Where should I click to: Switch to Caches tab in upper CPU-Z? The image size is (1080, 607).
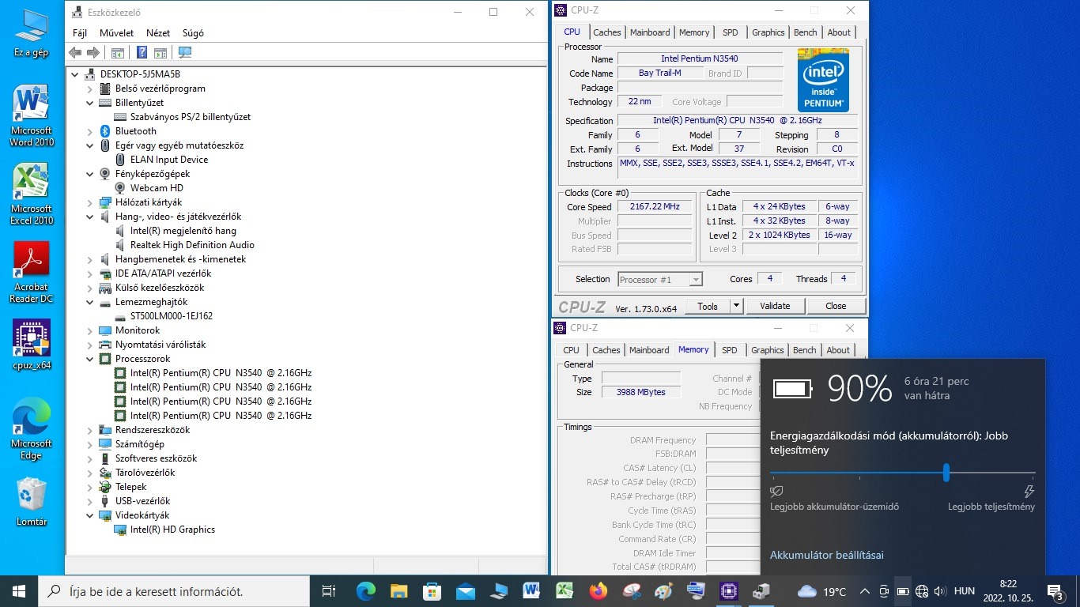pyautogui.click(x=607, y=32)
